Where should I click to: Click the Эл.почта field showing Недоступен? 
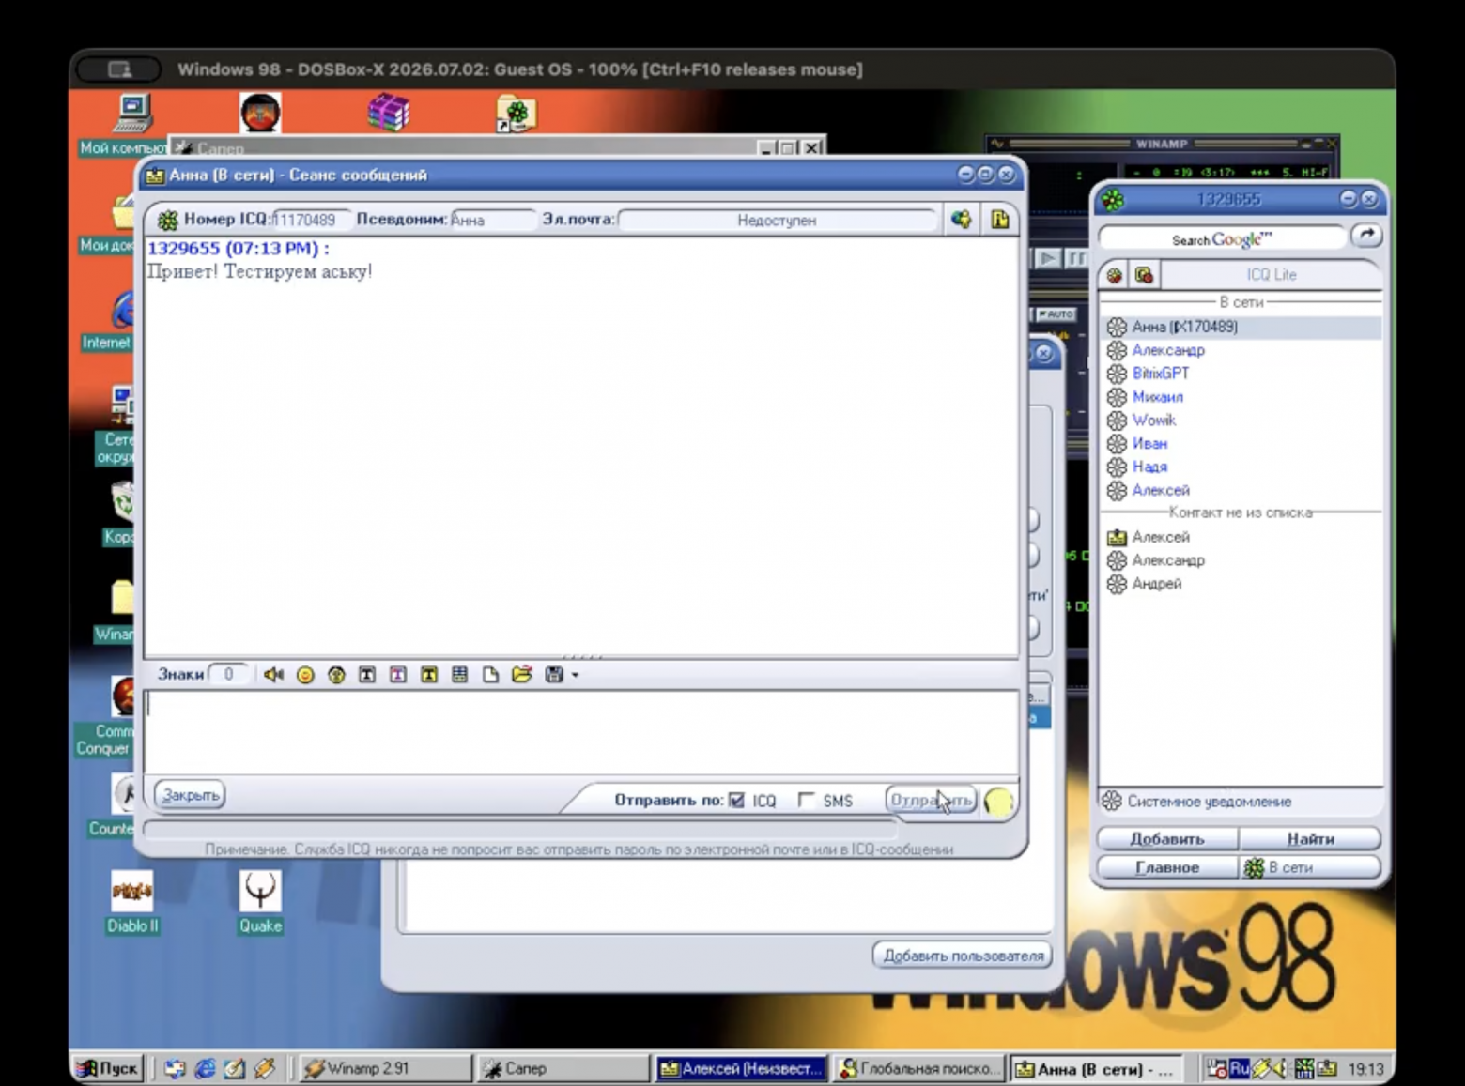click(x=777, y=220)
